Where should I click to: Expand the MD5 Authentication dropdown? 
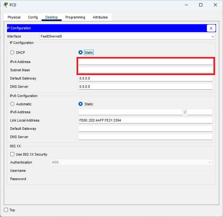[132, 163]
